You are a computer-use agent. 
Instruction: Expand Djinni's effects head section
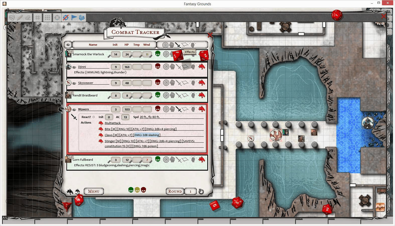pyautogui.click(x=193, y=67)
